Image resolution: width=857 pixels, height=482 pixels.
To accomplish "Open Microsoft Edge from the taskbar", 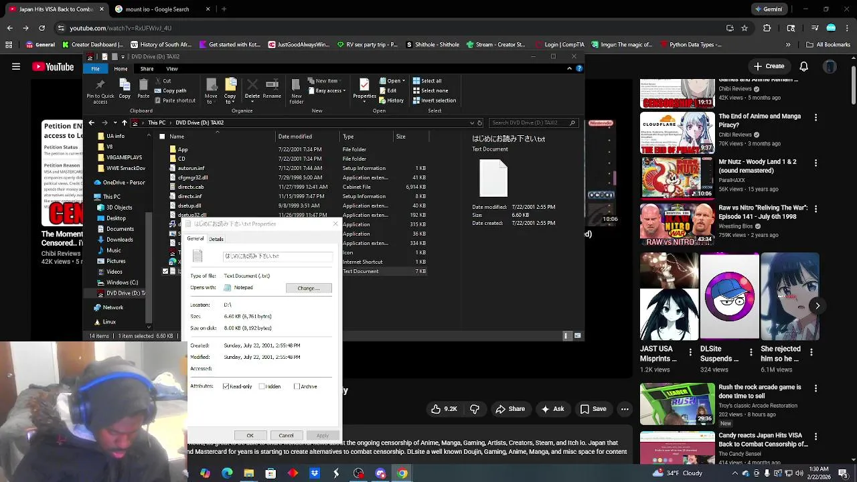I will 227,473.
